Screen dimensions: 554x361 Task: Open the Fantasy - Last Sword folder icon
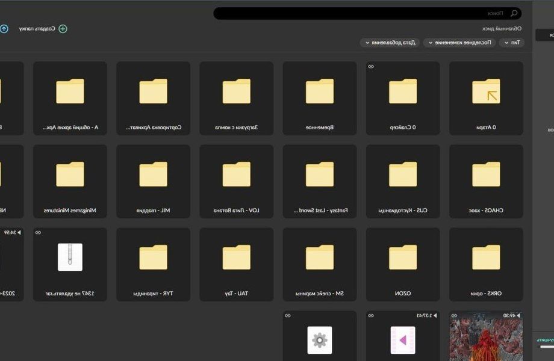click(x=320, y=174)
